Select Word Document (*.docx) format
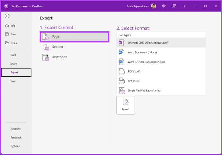 (161, 52)
